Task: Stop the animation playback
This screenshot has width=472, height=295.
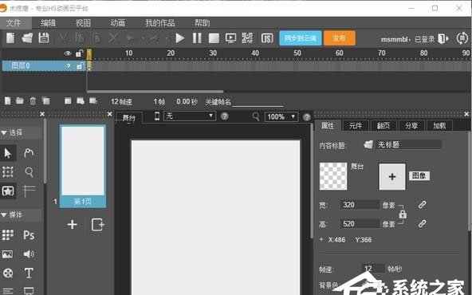Action: (214, 38)
